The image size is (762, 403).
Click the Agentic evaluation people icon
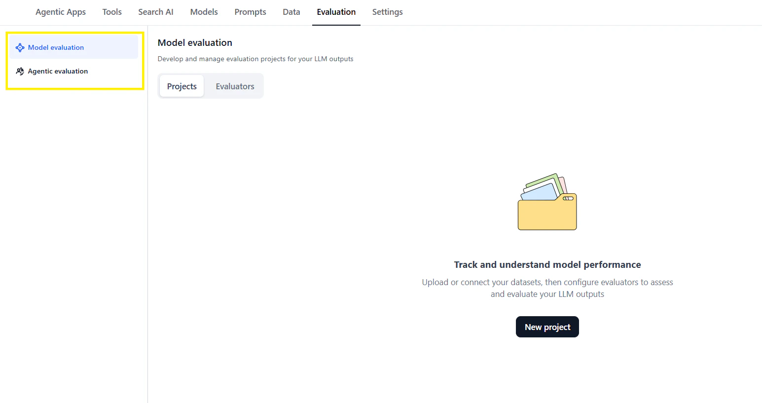pyautogui.click(x=20, y=71)
